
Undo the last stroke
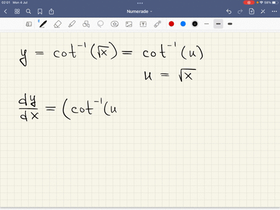[x=229, y=12]
